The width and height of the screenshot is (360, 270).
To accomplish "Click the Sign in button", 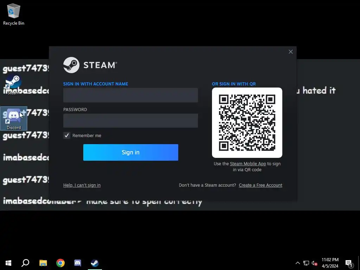I will (x=131, y=153).
